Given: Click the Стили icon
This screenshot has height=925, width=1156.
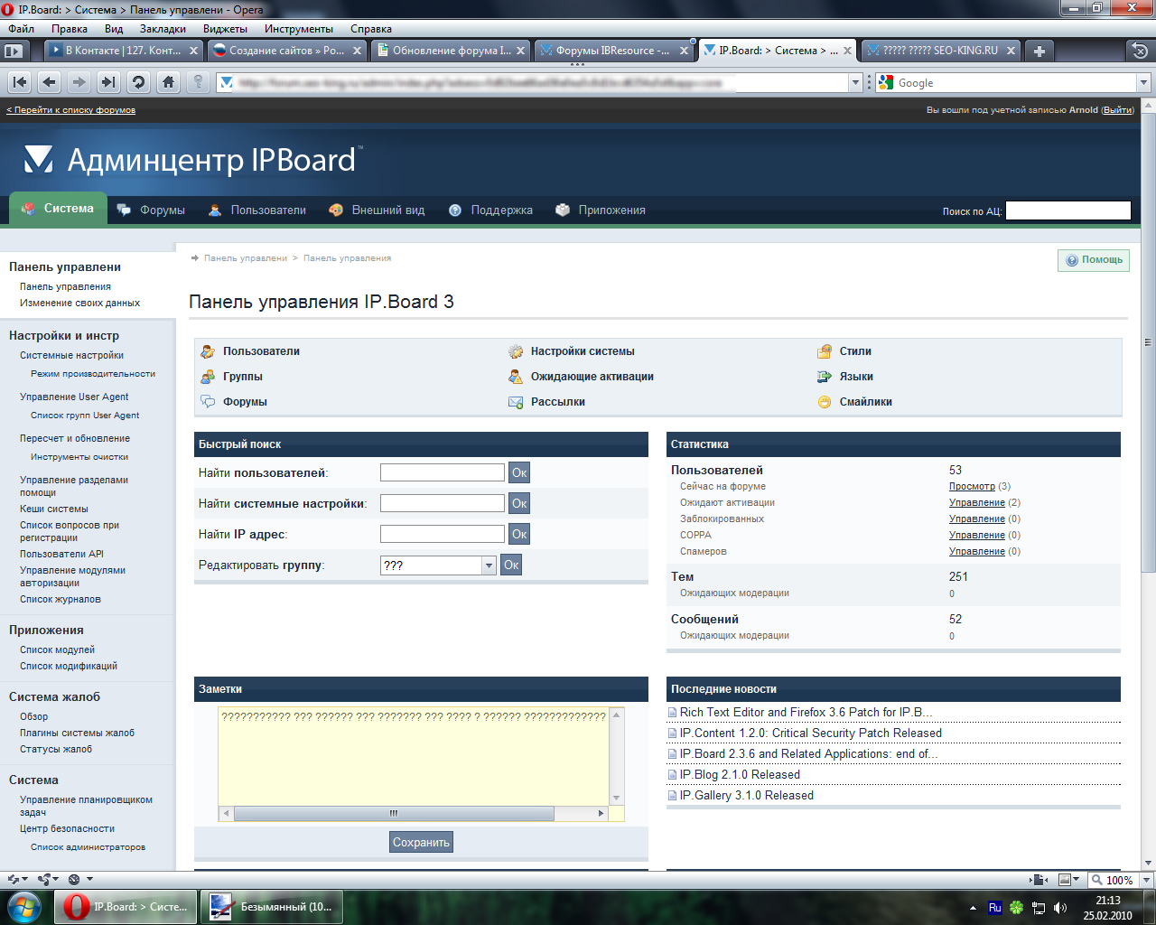Looking at the screenshot, I should point(825,351).
